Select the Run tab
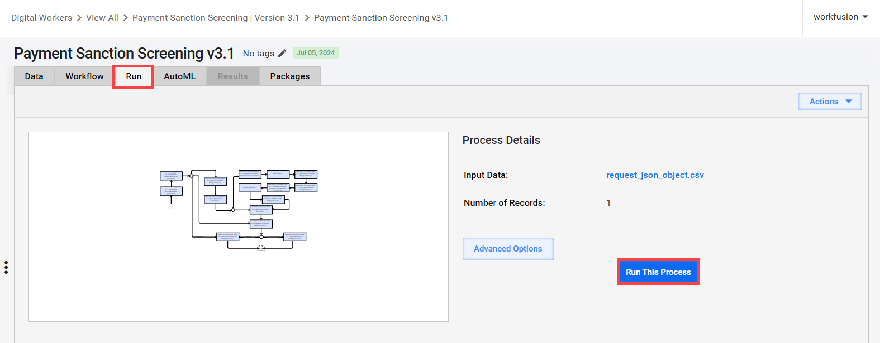 pos(134,76)
